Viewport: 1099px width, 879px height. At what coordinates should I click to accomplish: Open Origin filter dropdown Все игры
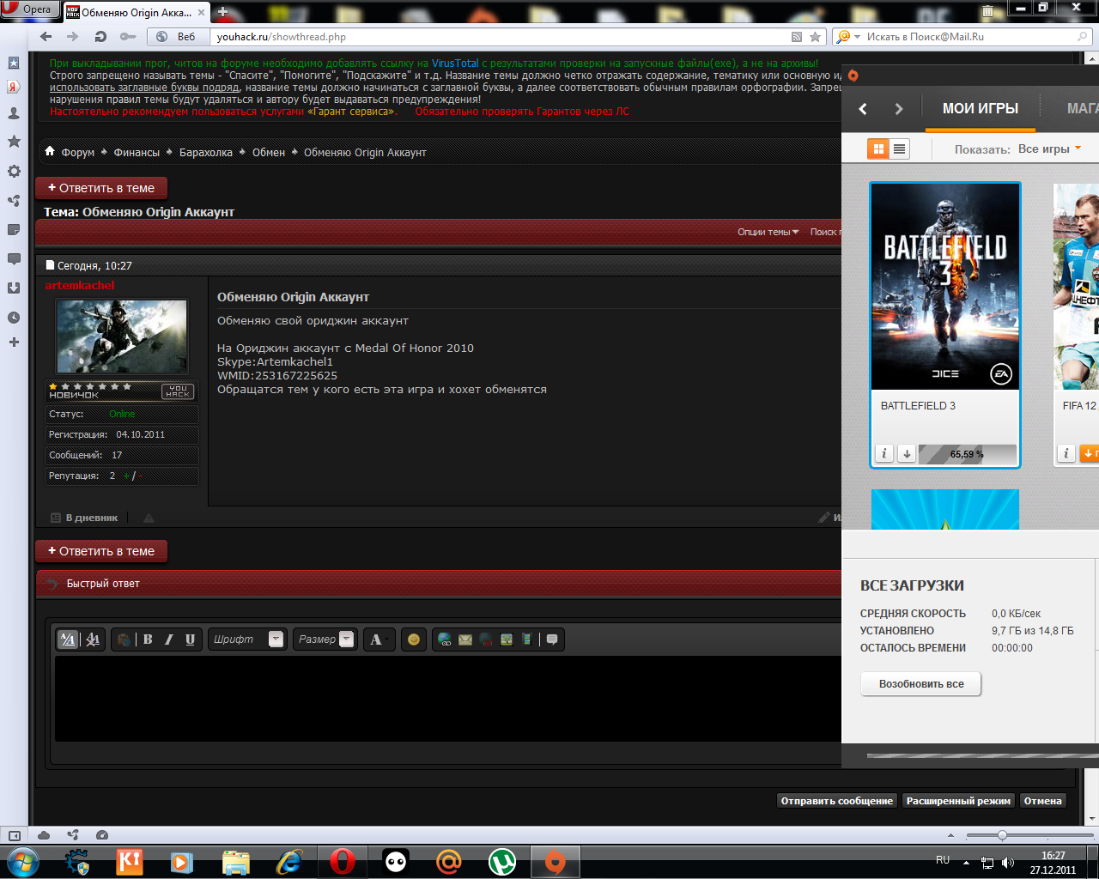pos(1049,149)
